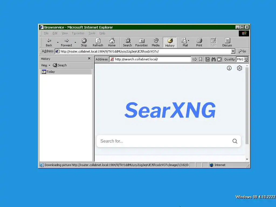The width and height of the screenshot is (276, 207).
Task: Minimize the Internet Explorer window
Action: 238,27
